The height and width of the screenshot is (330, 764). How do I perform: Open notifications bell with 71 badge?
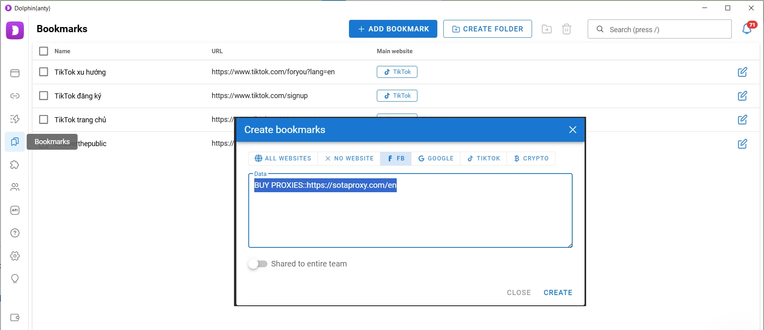pos(747,29)
